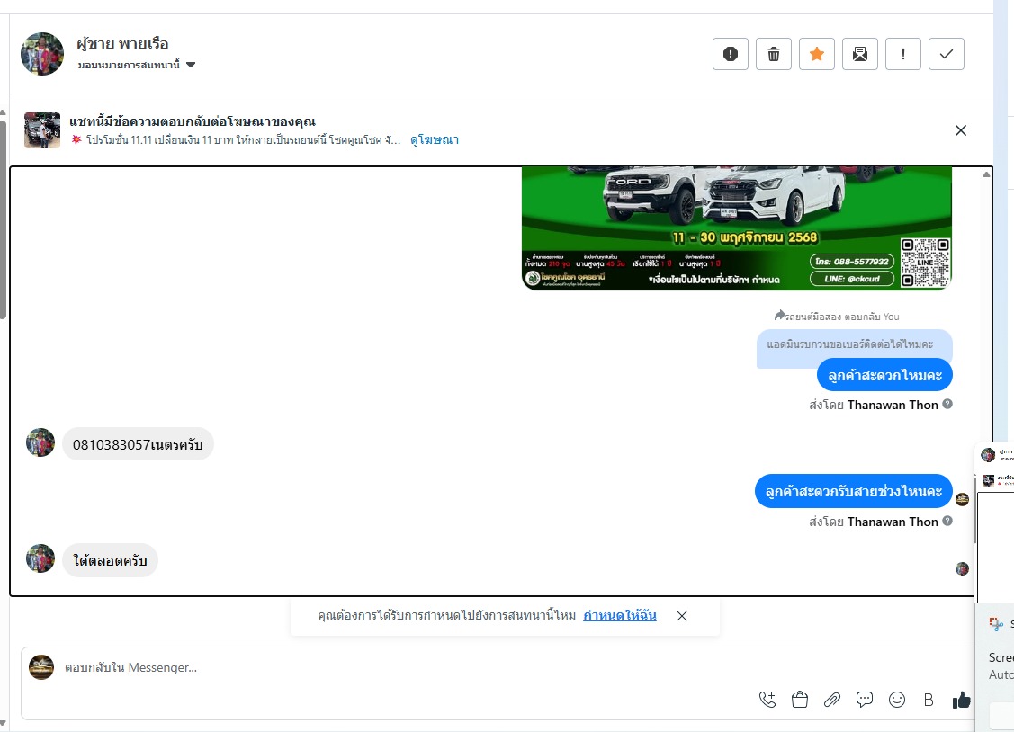Click chat scrollbar up arrow
This screenshot has width=1014, height=732.
tap(986, 174)
